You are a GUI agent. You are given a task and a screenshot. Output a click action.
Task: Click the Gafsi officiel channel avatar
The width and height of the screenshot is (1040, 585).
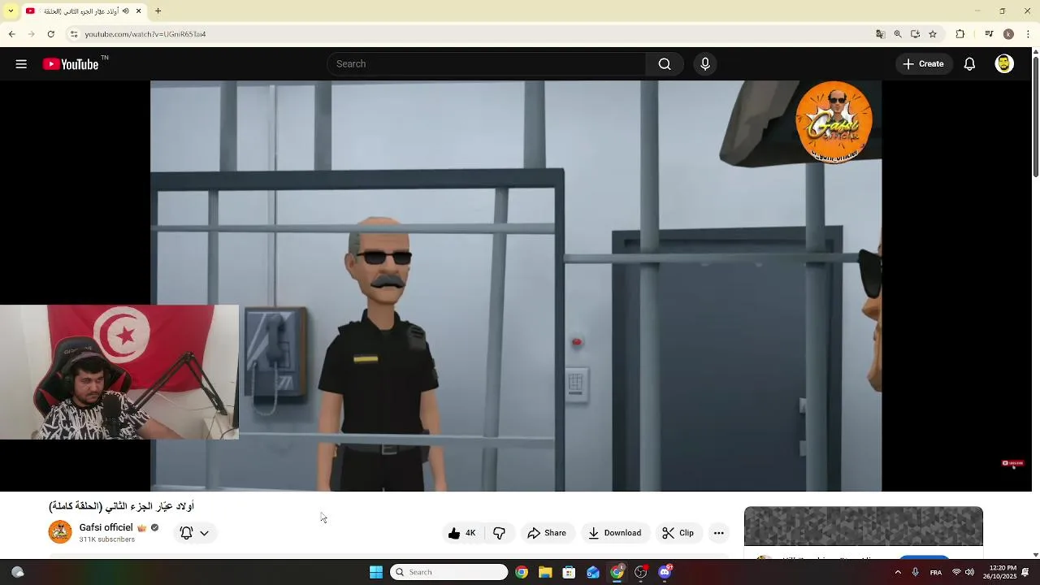[x=60, y=532]
